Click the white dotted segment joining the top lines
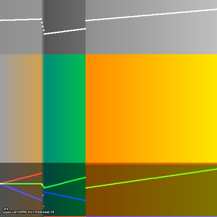Screen dimensions: 217x217 pos(43,26)
